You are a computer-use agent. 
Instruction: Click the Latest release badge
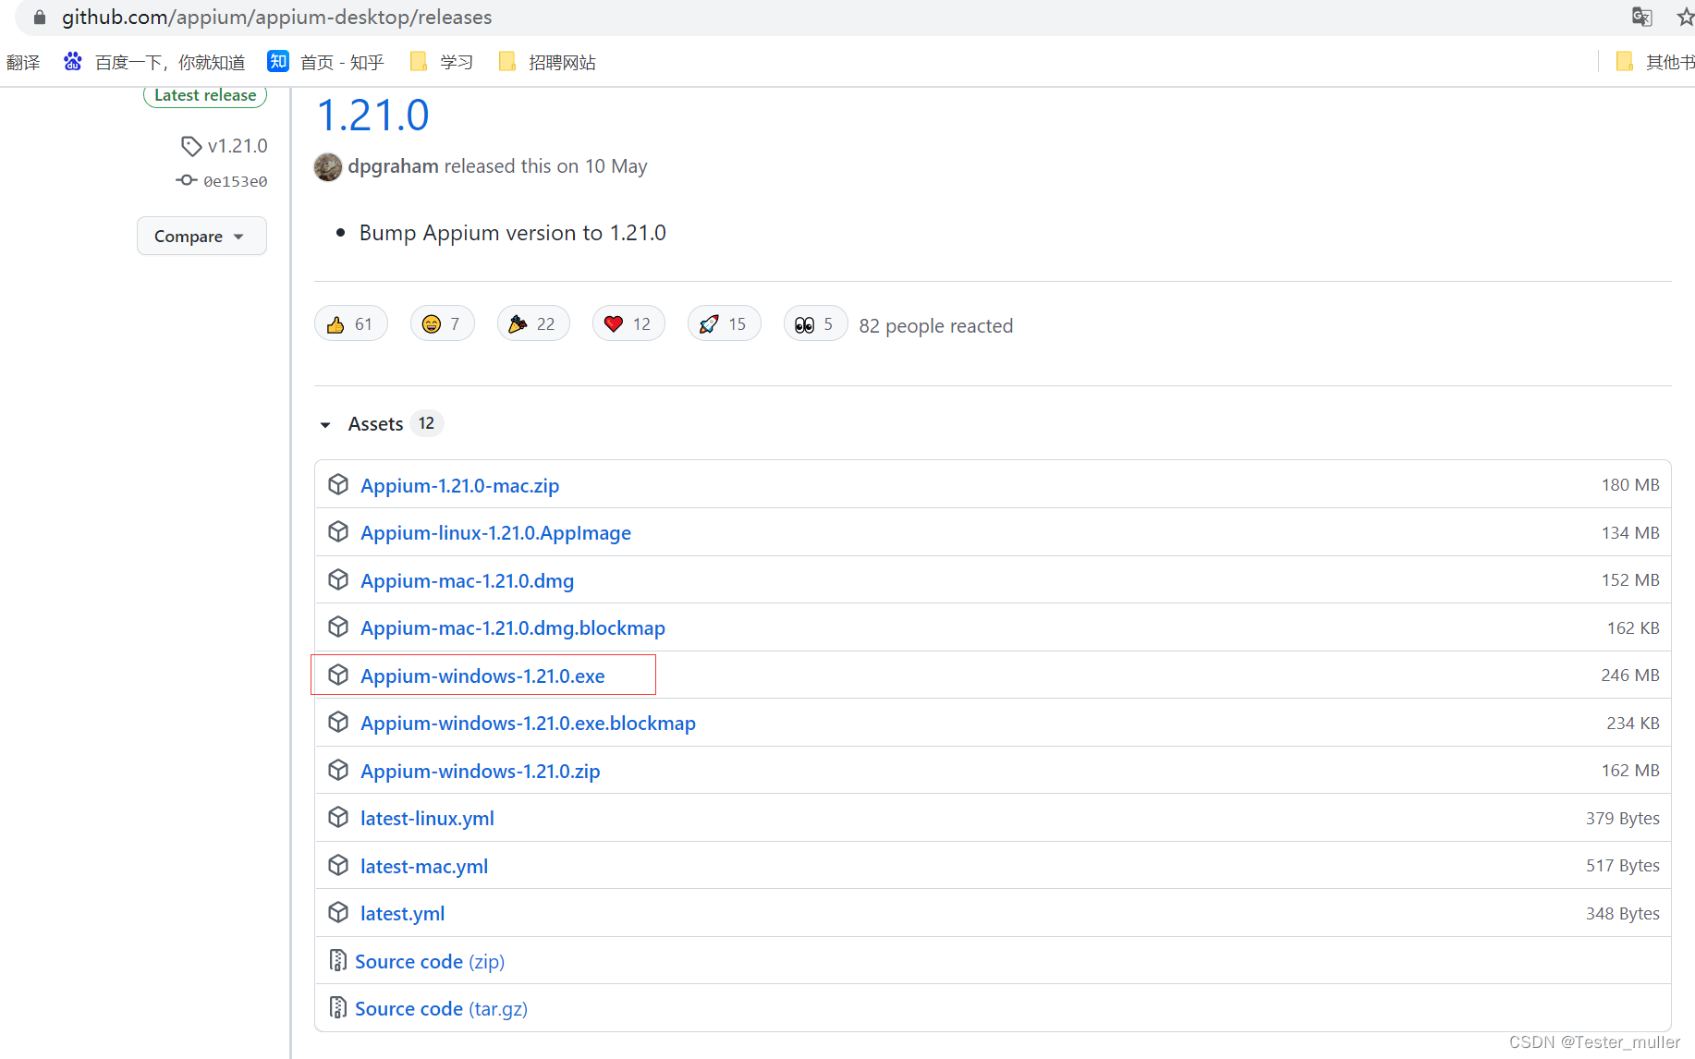tap(205, 95)
